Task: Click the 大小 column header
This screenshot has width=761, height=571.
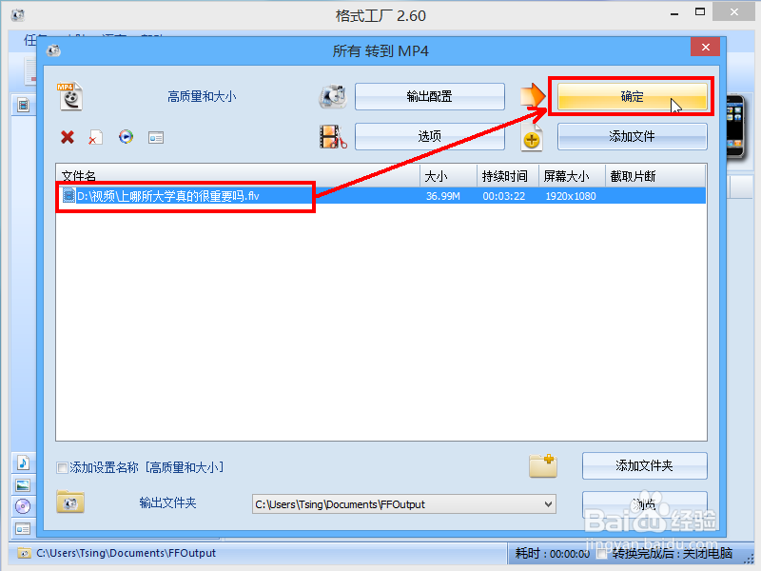Action: (x=448, y=176)
